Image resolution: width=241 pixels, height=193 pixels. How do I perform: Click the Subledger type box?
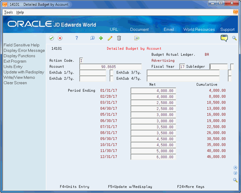pos(232,67)
